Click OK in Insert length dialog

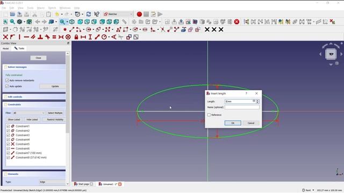pyautogui.click(x=233, y=123)
